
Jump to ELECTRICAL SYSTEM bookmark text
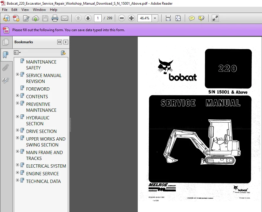tap(46, 166)
